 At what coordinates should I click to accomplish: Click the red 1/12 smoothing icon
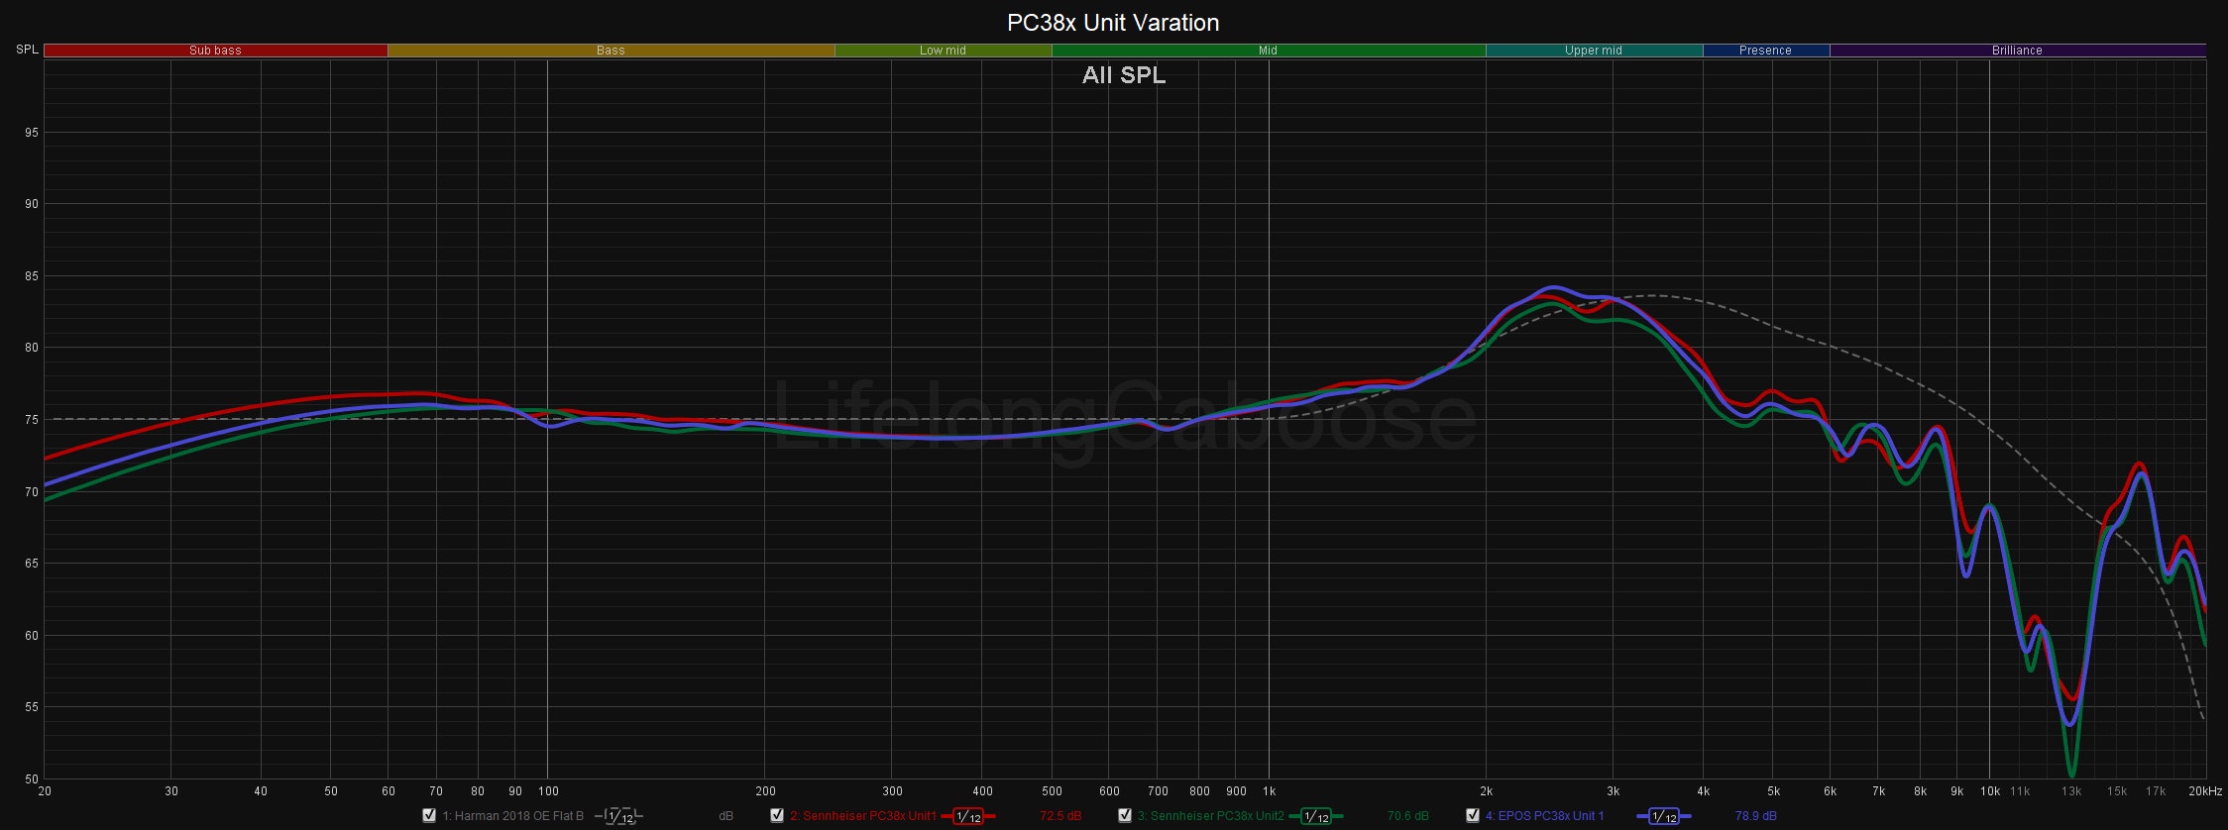(968, 817)
